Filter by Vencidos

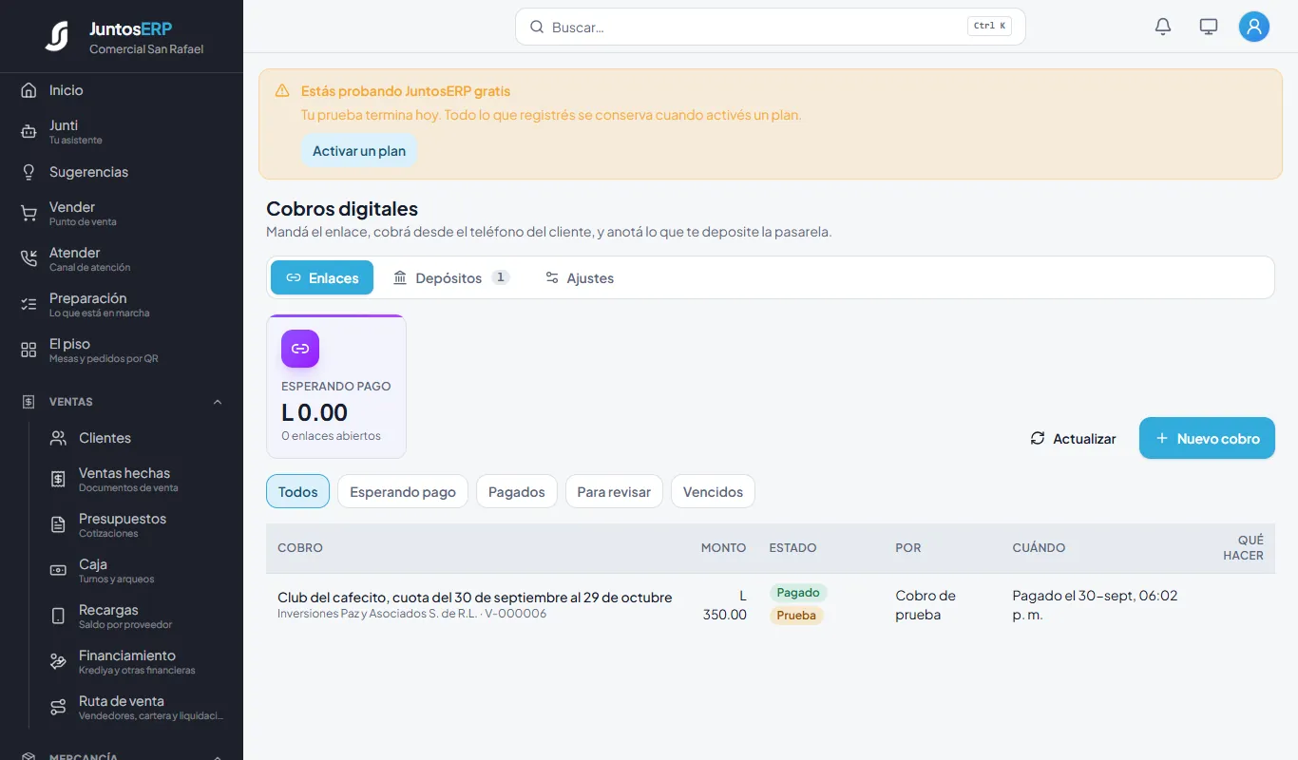tap(713, 491)
